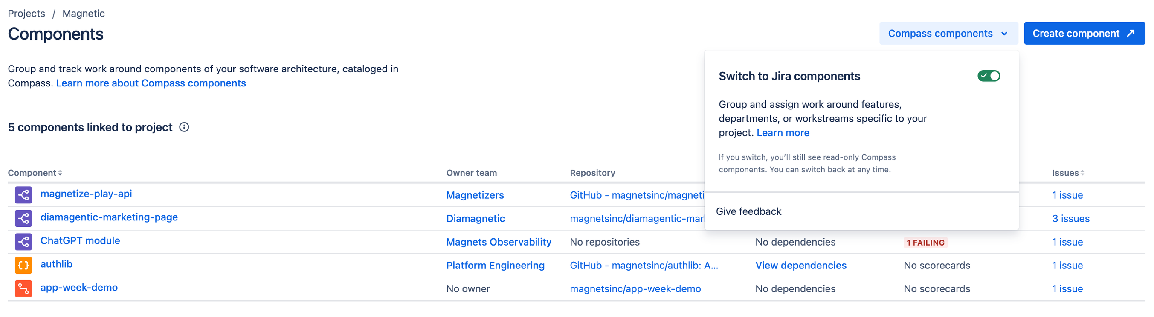
Task: Click the Component column sort arrows
Action: (60, 173)
